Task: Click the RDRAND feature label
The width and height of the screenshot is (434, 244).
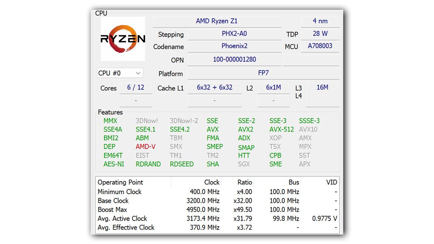Action: (x=148, y=164)
